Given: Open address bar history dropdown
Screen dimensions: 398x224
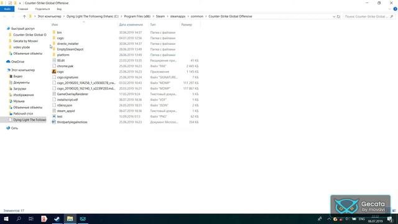Looking at the screenshot, I should [x=334, y=17].
